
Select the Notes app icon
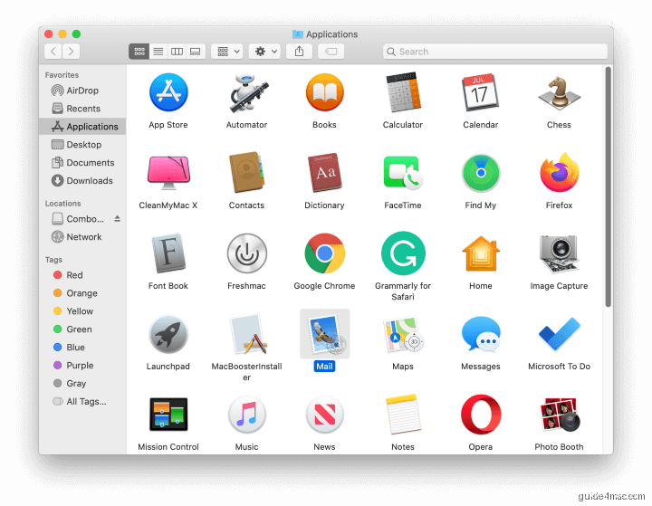[x=403, y=414]
